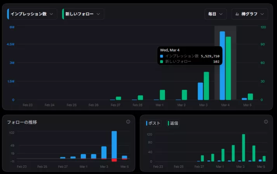This screenshot has width=277, height=174.
Task: Click the tallest green 返信 bar
Action: (x=244, y=148)
